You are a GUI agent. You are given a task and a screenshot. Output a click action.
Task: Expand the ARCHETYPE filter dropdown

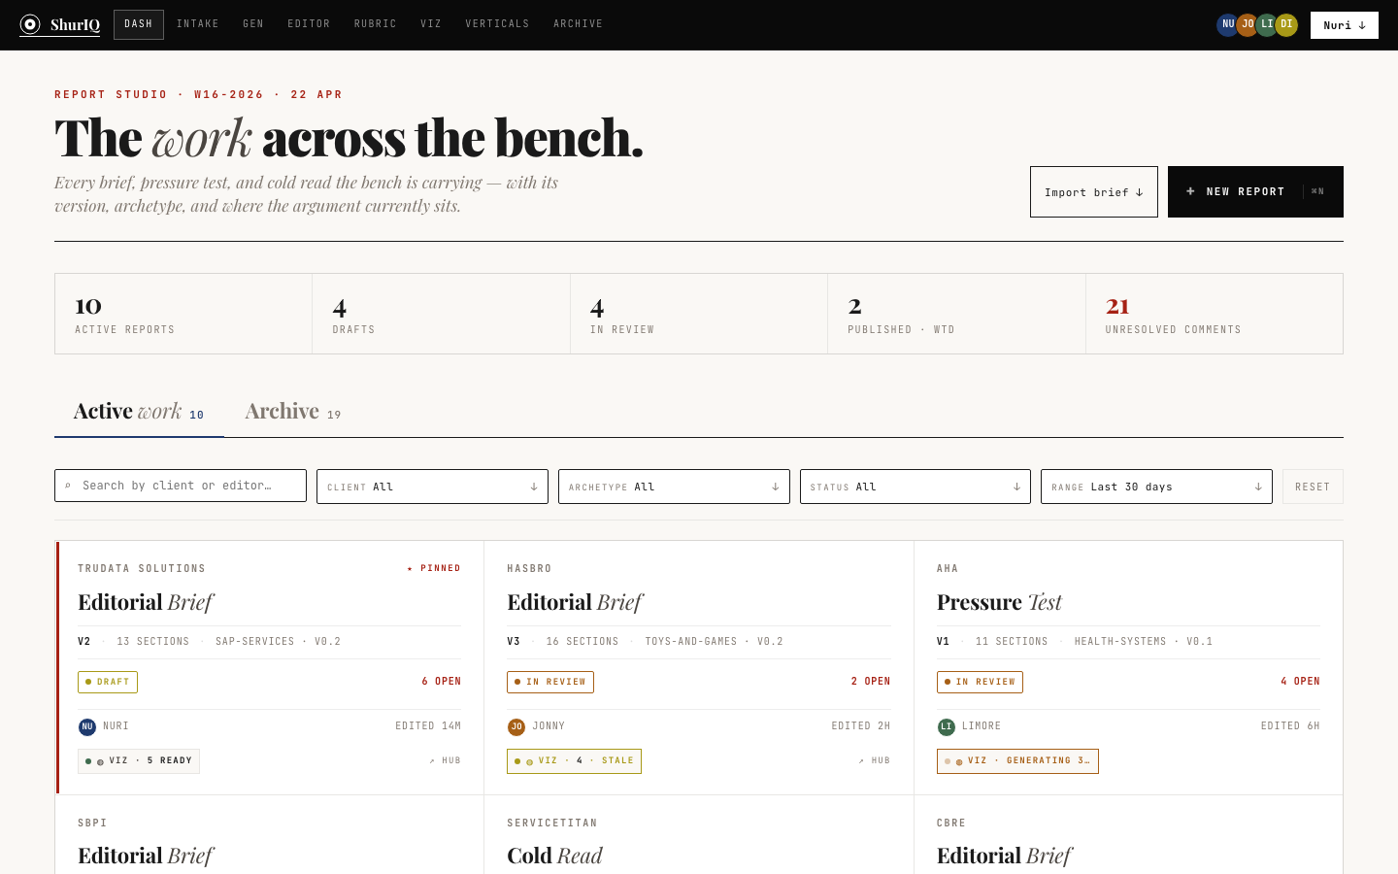point(674,486)
